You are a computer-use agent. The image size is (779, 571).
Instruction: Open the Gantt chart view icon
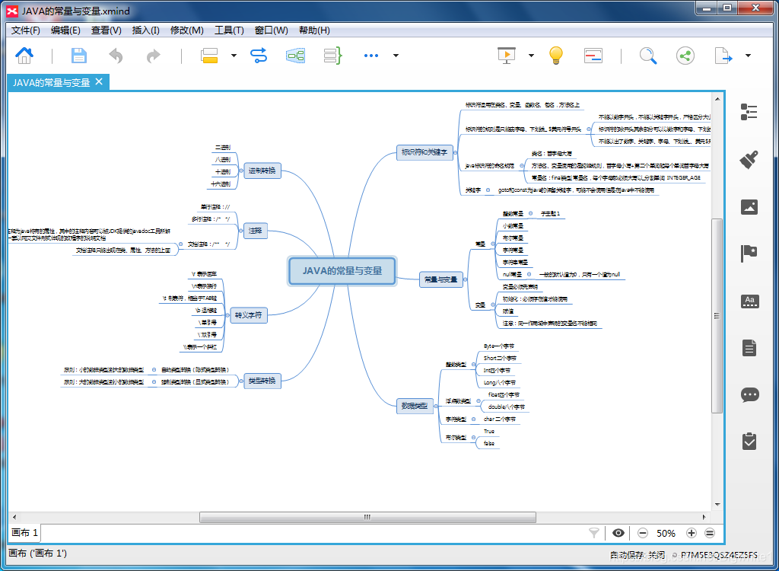coord(593,56)
